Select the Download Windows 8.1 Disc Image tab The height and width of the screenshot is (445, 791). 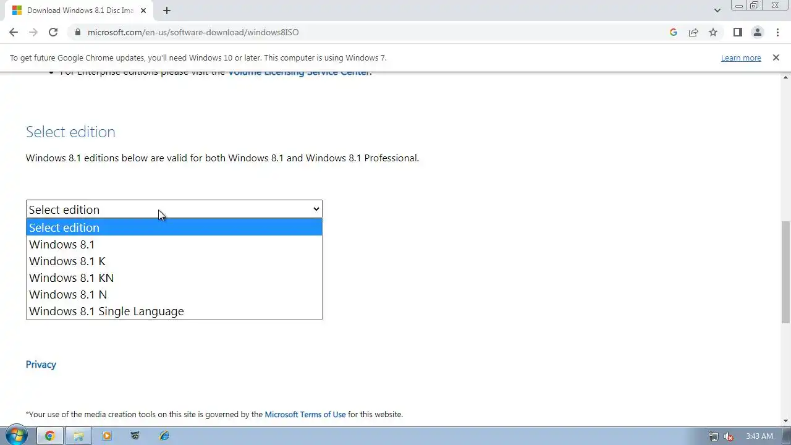coord(80,11)
